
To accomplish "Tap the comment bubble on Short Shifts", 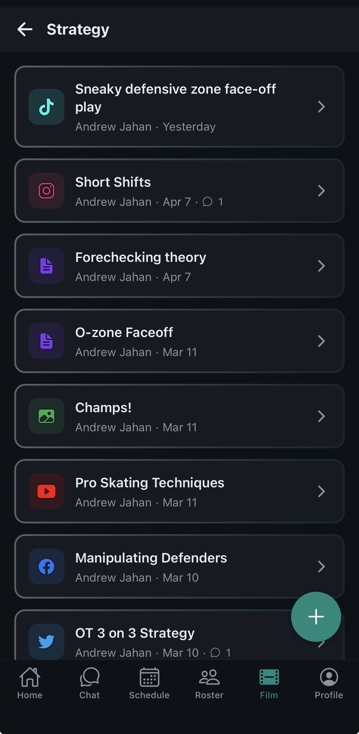I will click(207, 202).
